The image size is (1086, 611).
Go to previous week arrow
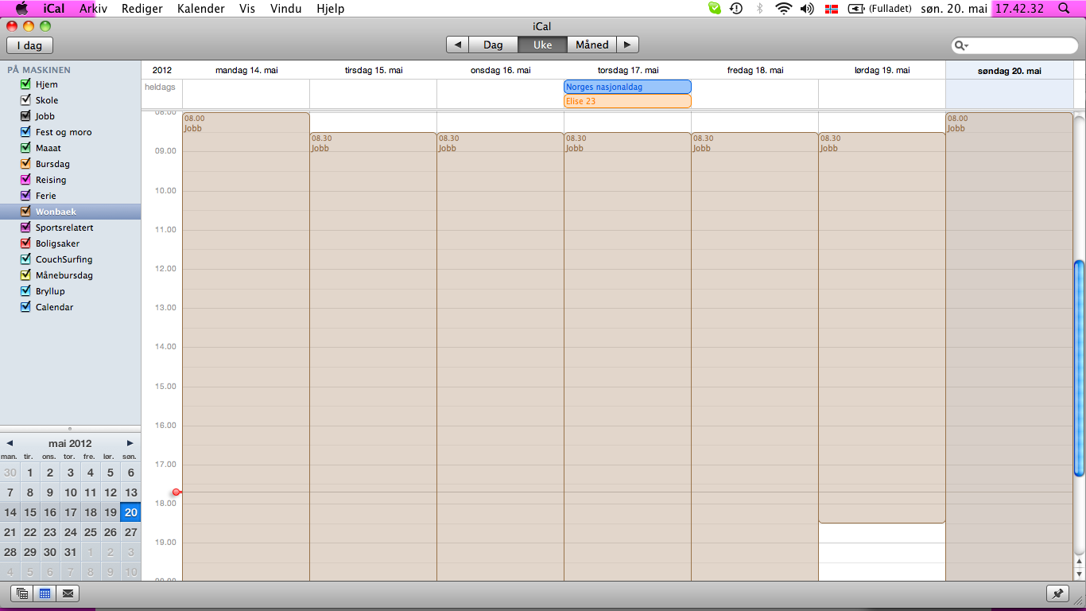click(x=457, y=45)
